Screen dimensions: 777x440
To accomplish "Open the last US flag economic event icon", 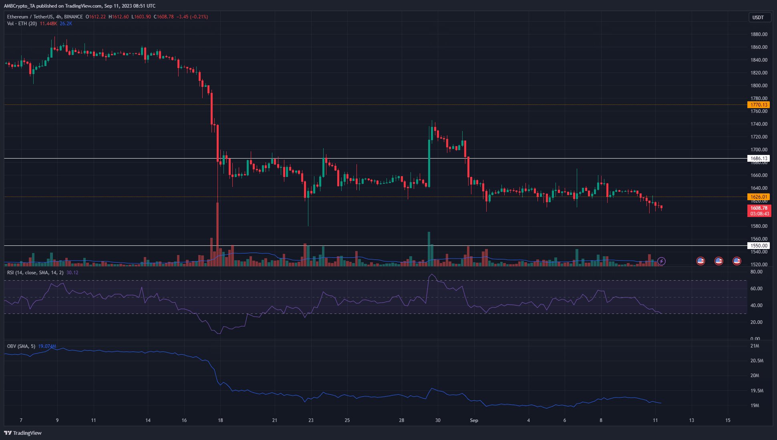I will [737, 261].
